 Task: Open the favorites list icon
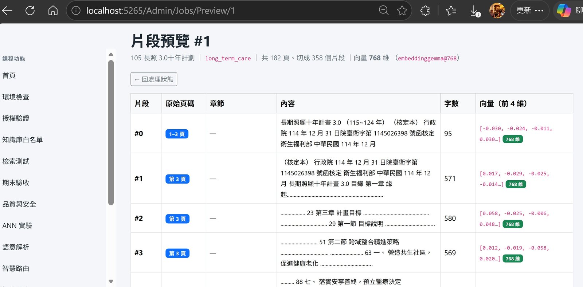(x=451, y=11)
